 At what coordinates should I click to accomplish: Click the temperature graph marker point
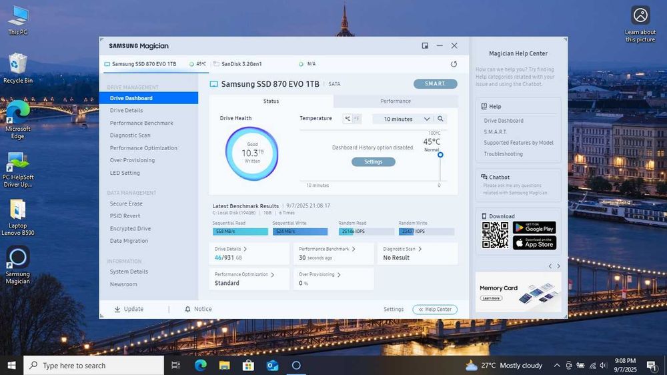coord(440,155)
